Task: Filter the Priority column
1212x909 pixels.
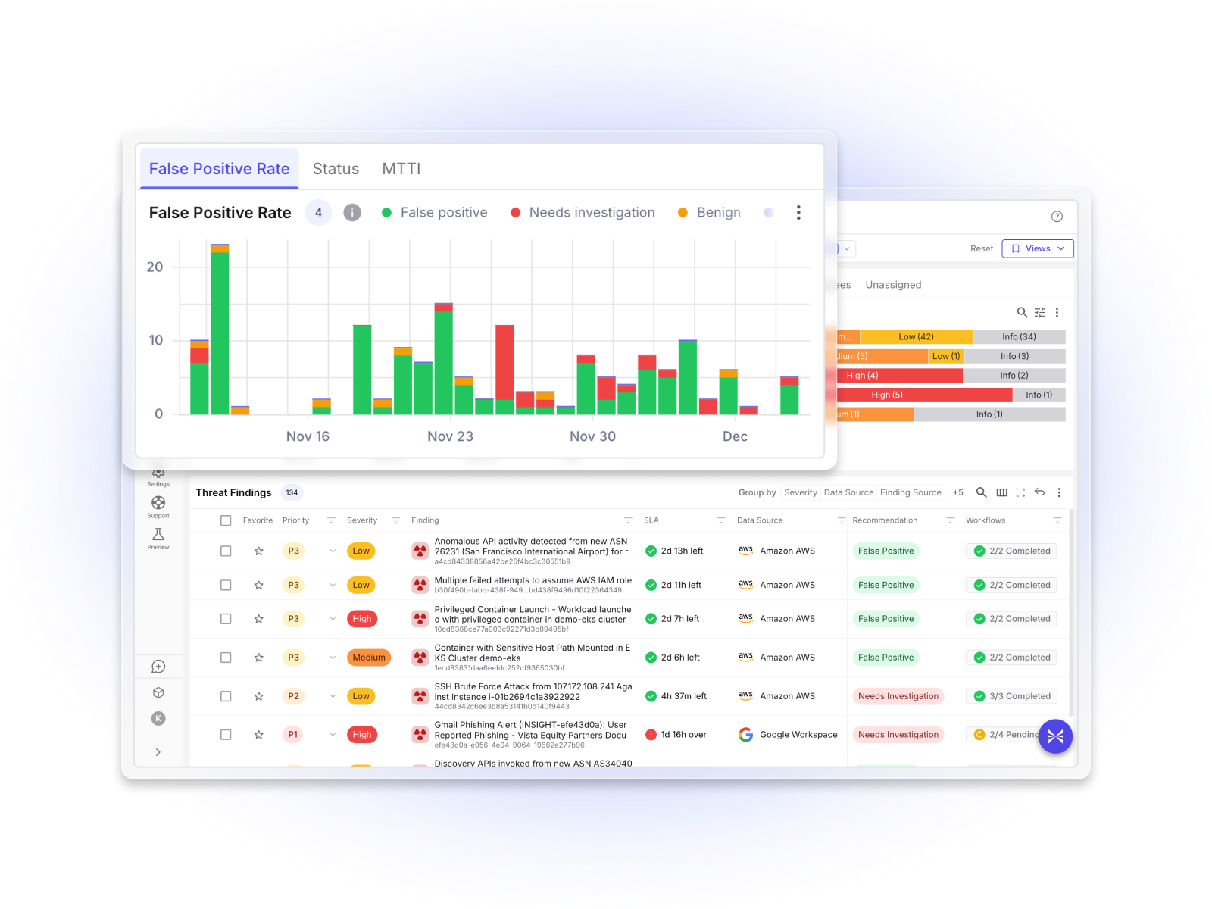Action: [331, 520]
